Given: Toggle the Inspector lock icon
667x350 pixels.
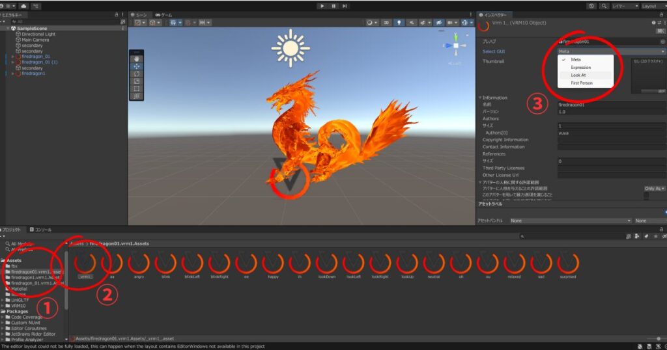Looking at the screenshot, I should (661, 14).
